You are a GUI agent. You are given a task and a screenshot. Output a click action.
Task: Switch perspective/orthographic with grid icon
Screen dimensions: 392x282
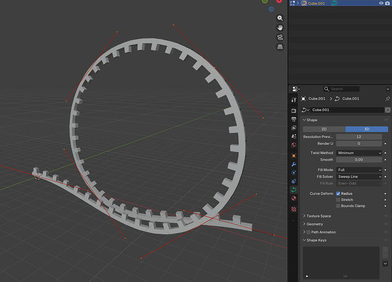[280, 47]
